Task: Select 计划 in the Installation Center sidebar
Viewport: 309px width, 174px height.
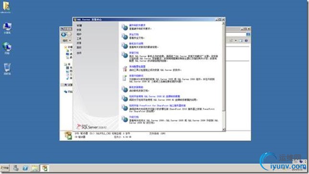Action: pyautogui.click(x=79, y=25)
